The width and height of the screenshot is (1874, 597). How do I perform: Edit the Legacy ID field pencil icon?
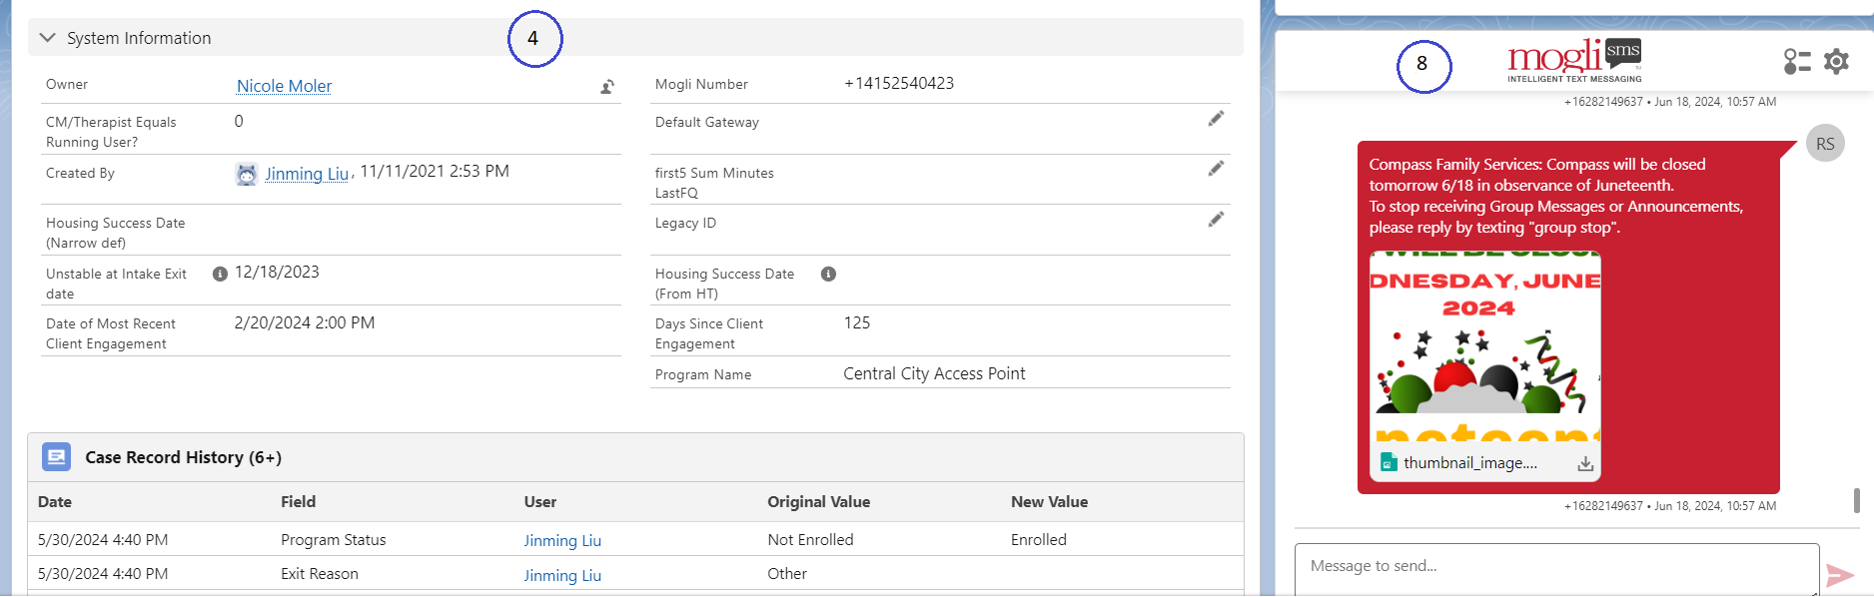pyautogui.click(x=1216, y=219)
